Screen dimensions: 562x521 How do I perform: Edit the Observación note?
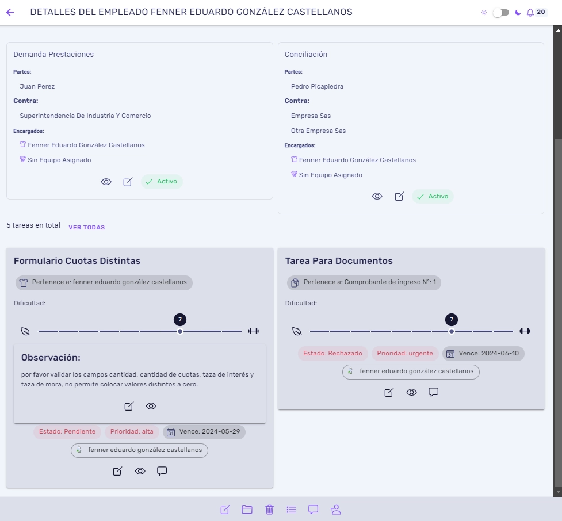click(129, 406)
